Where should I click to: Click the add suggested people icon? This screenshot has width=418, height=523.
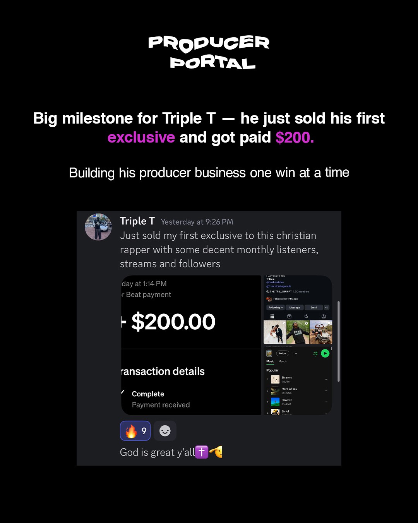(327, 308)
